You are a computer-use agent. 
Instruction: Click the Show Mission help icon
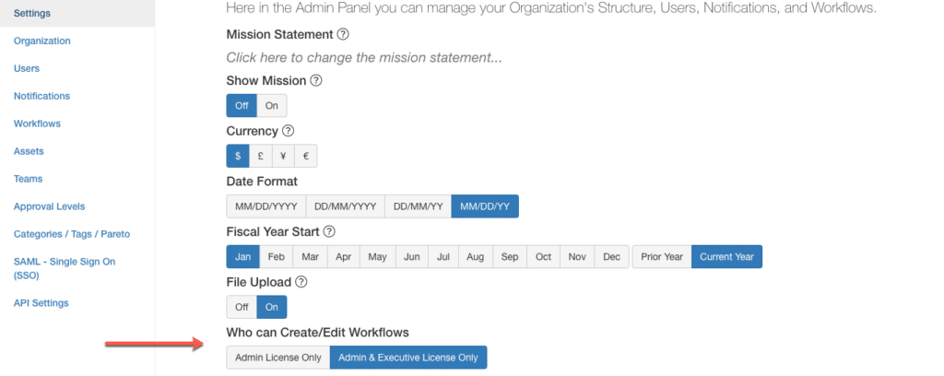[316, 80]
